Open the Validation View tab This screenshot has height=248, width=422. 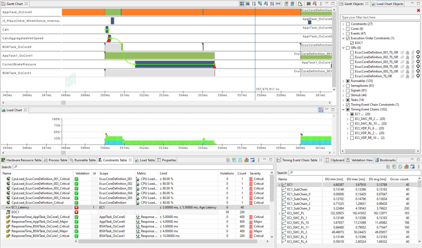click(x=359, y=160)
